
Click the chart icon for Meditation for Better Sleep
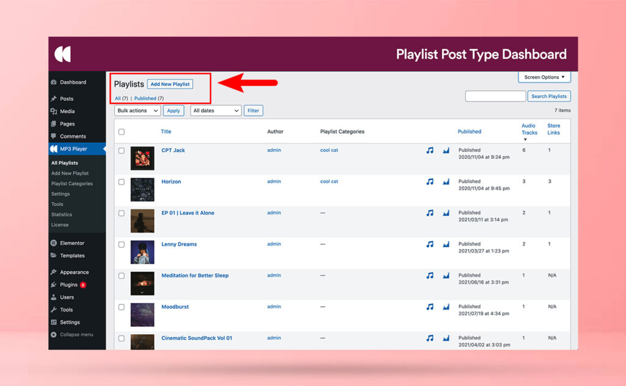pyautogui.click(x=446, y=275)
